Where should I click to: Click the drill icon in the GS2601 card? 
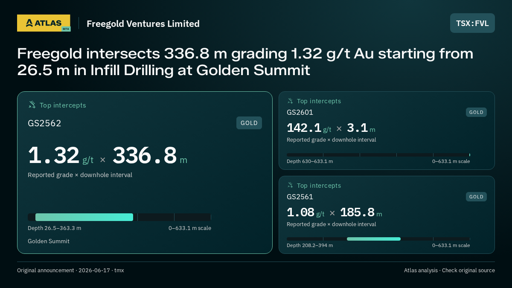point(290,101)
